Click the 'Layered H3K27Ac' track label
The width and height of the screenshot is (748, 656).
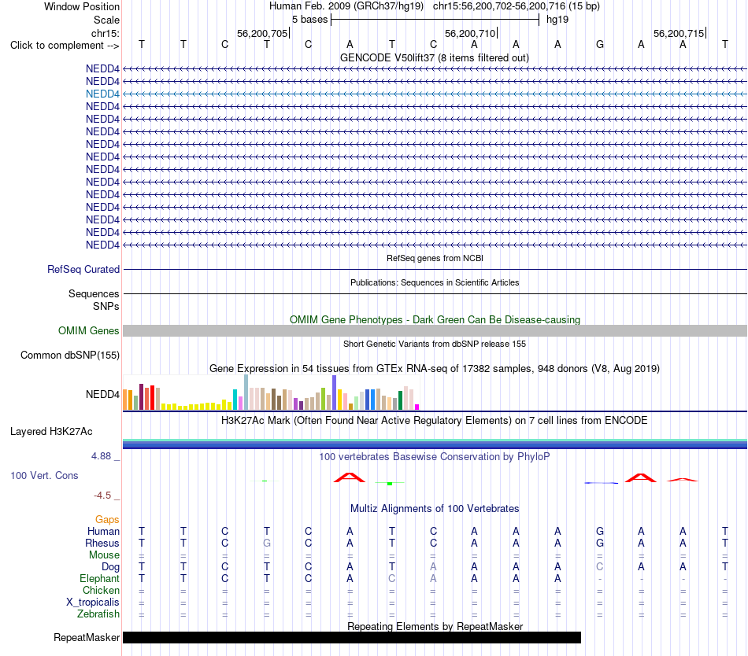(x=51, y=432)
